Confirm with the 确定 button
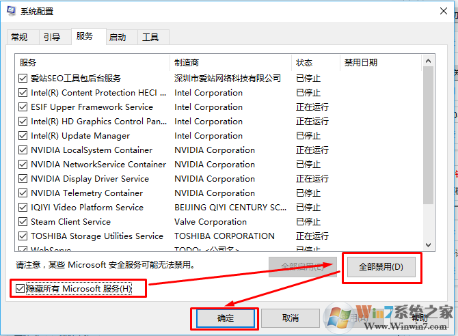 click(x=225, y=318)
